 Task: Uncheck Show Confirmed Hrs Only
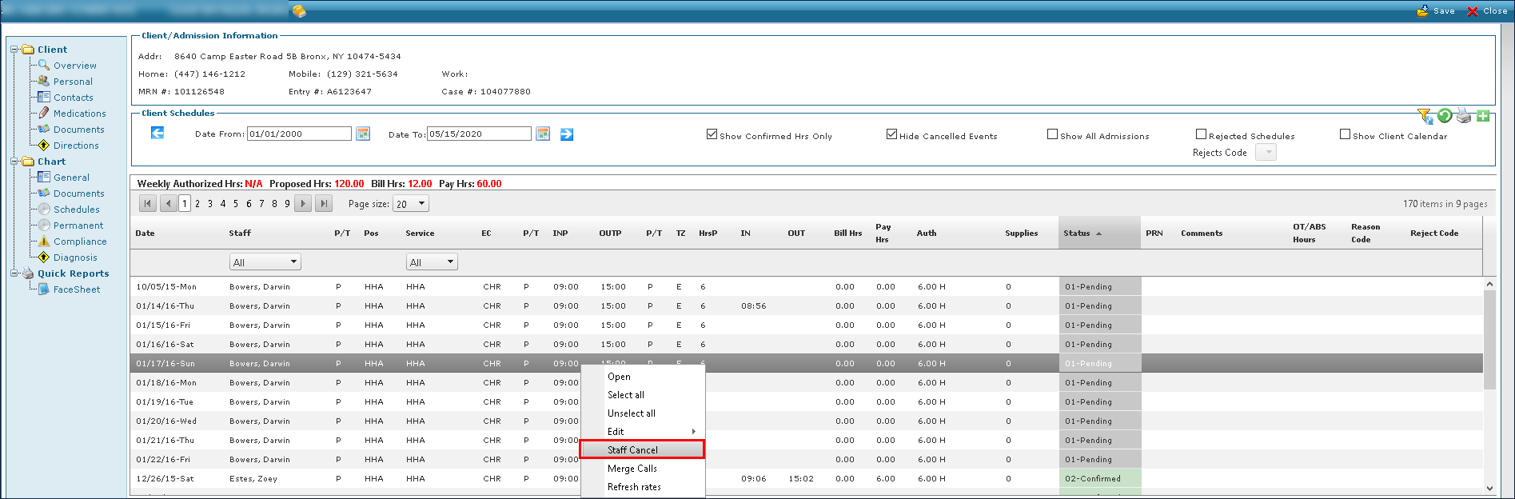point(712,134)
